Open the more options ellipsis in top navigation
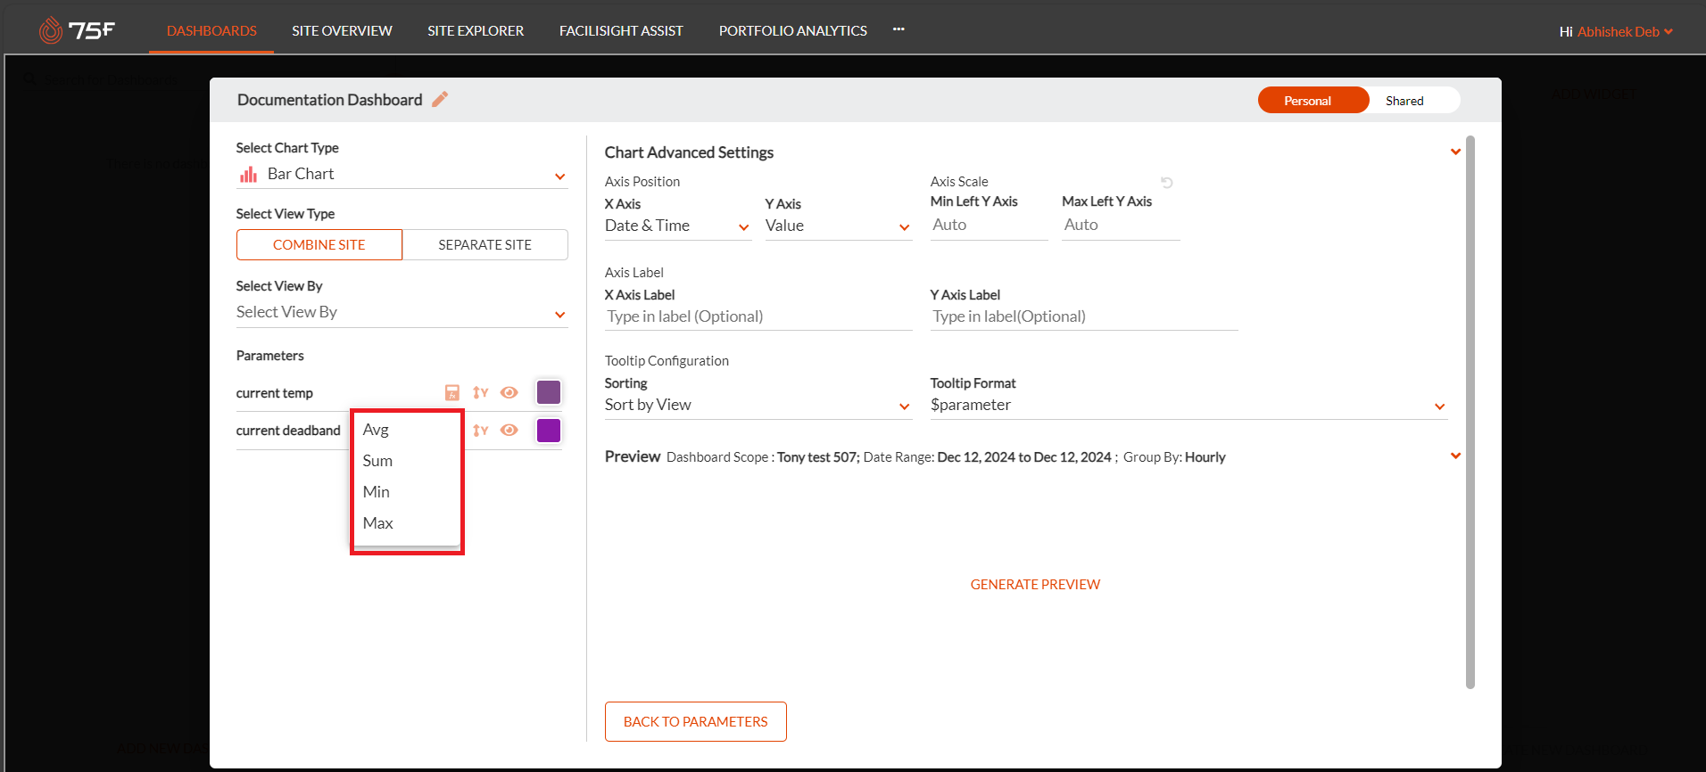This screenshot has width=1706, height=772. point(899,29)
